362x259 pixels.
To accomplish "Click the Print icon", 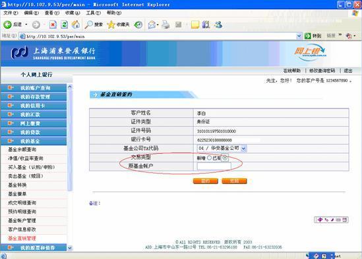I will [x=166, y=24].
